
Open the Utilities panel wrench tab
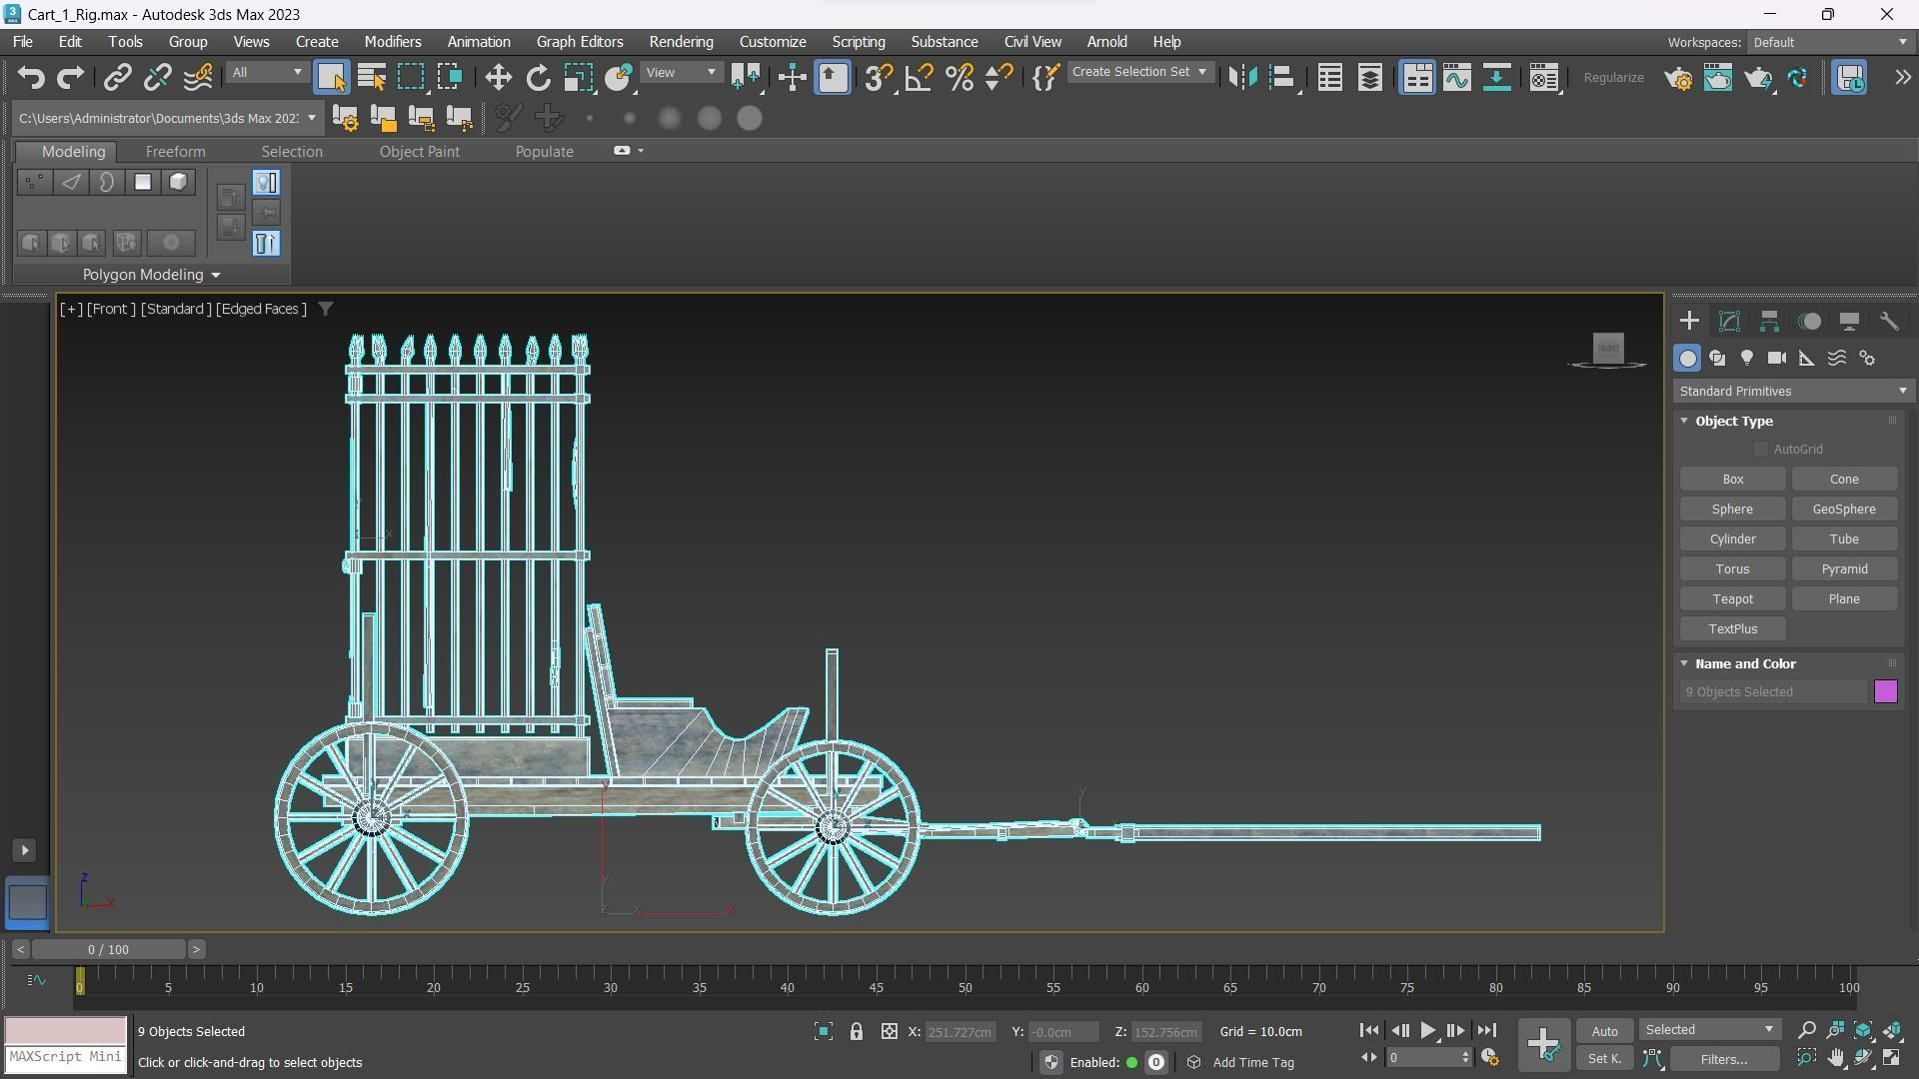[1889, 322]
